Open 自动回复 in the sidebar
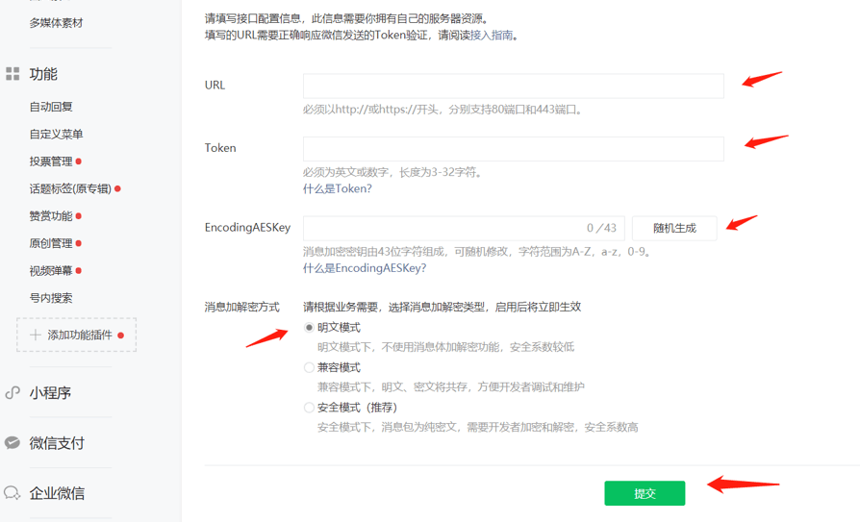The image size is (860, 522). (51, 107)
